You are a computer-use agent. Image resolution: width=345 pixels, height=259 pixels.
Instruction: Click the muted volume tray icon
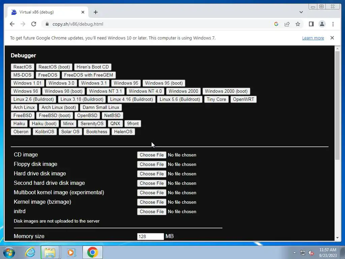[311, 253]
